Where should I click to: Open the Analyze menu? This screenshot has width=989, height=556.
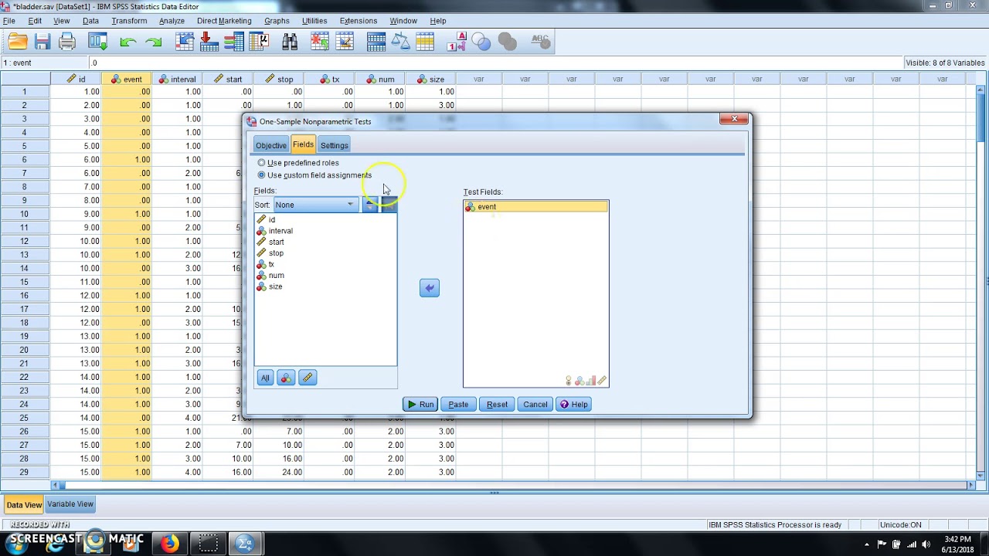(x=172, y=21)
